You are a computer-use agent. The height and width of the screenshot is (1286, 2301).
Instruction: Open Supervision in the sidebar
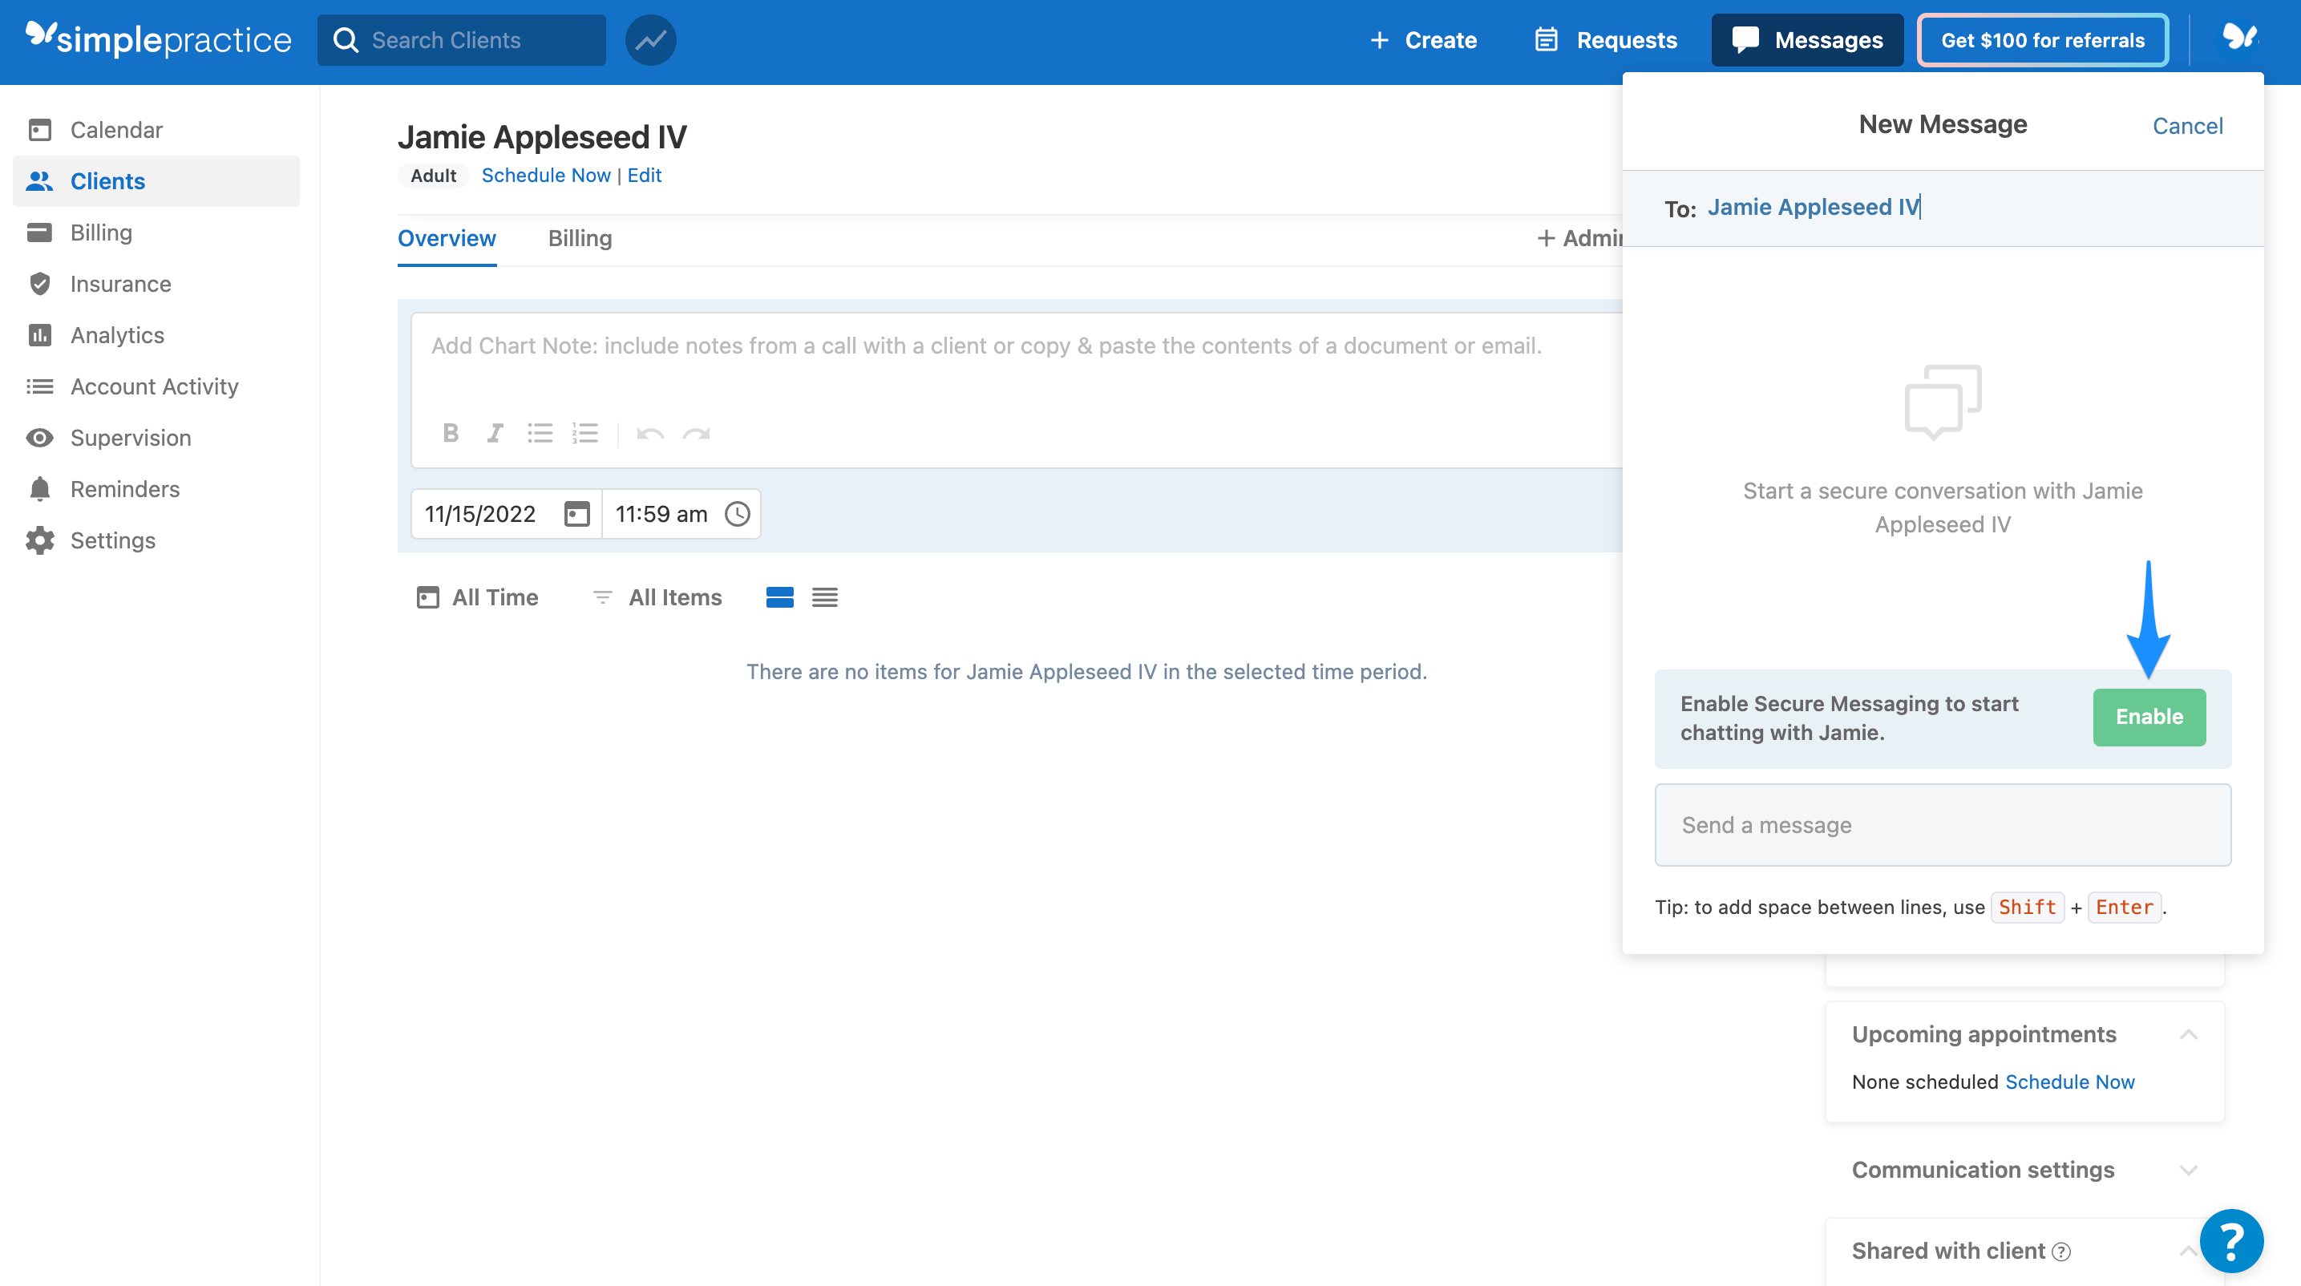pyautogui.click(x=156, y=438)
